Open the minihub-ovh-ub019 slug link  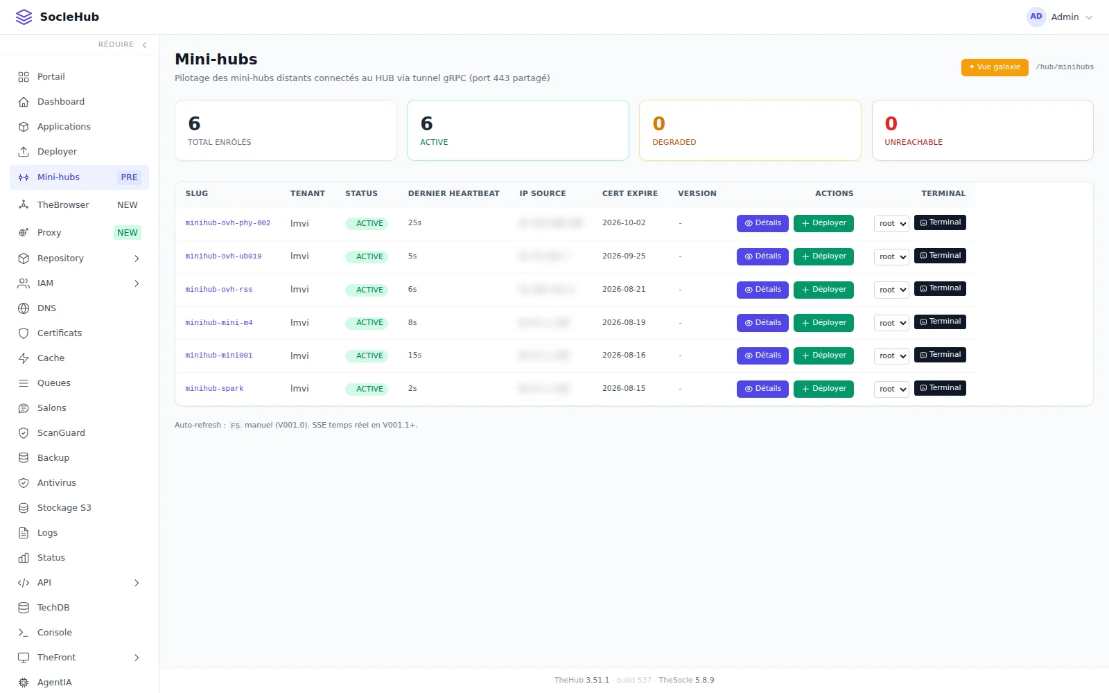(223, 256)
